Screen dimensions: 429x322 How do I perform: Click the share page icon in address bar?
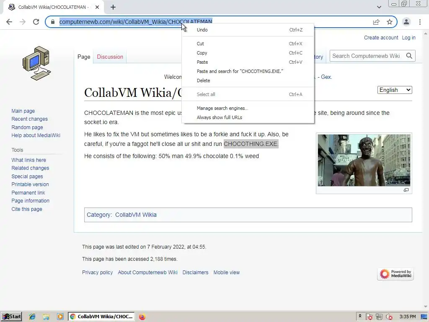pos(376,22)
